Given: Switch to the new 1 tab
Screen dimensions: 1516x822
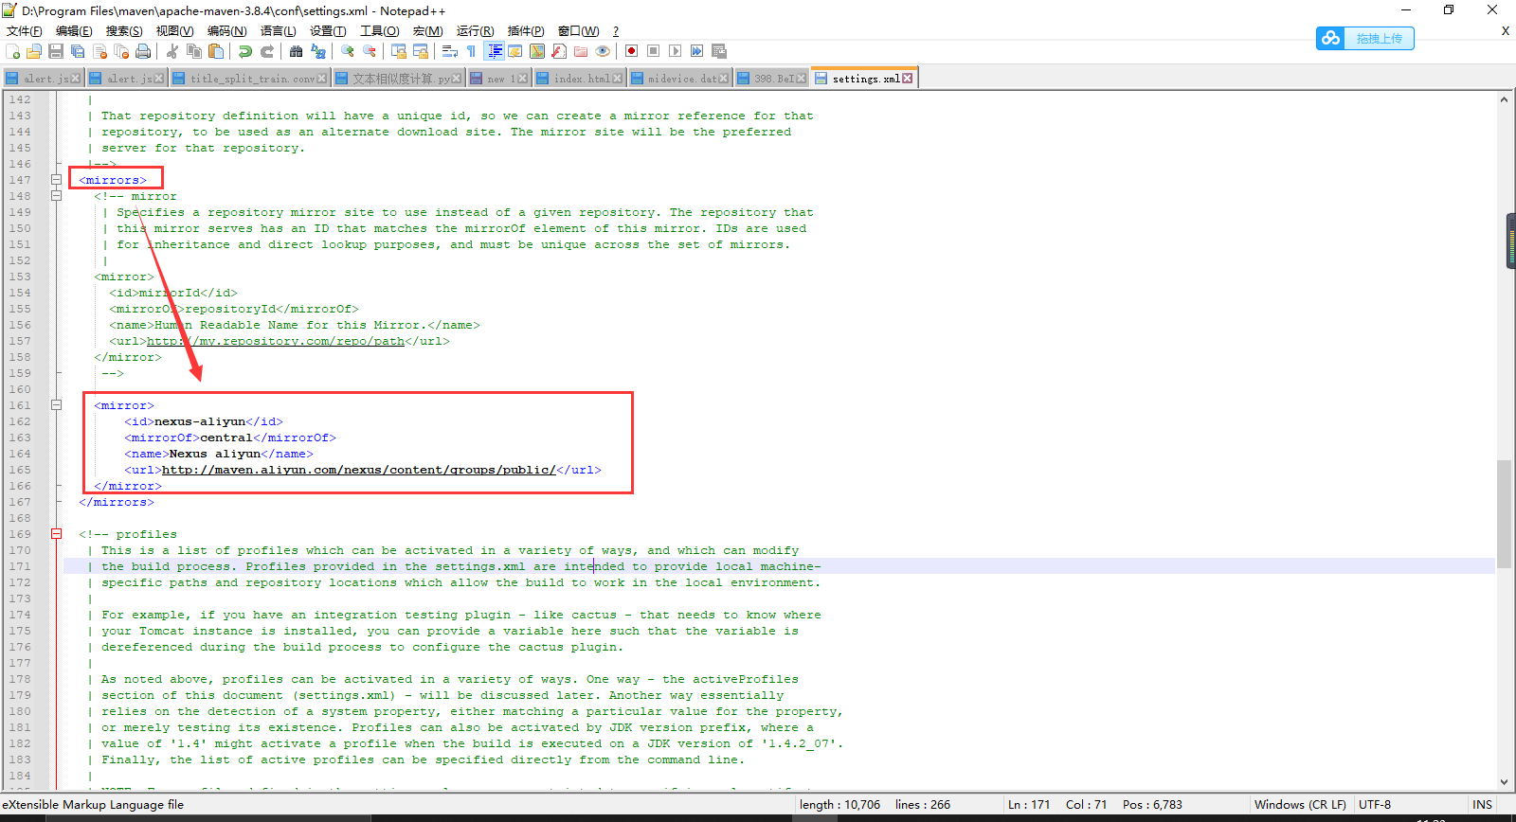Looking at the screenshot, I should 499,79.
